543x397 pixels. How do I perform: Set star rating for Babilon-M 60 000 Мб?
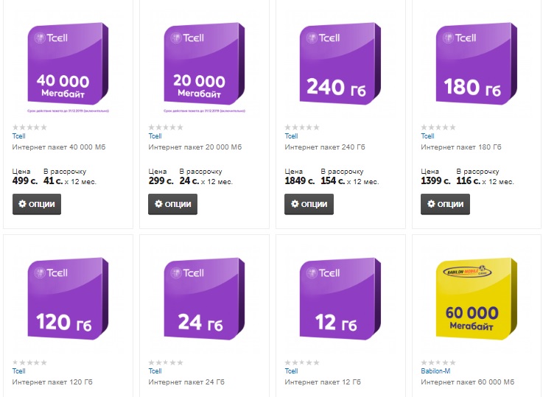tap(438, 362)
